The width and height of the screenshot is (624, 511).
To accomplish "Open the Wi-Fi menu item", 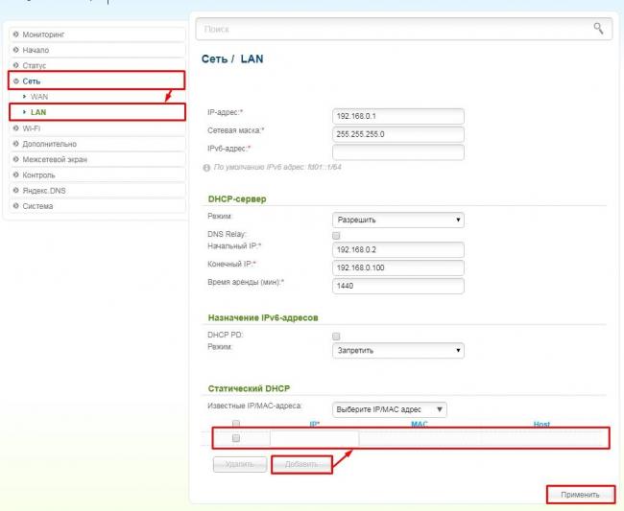I will click(97, 128).
